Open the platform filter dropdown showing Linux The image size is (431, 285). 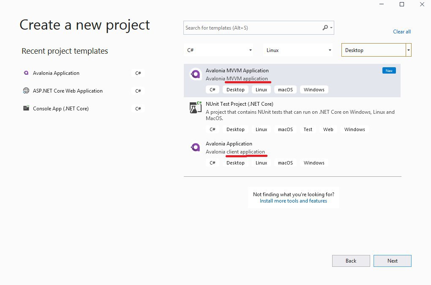(298, 50)
